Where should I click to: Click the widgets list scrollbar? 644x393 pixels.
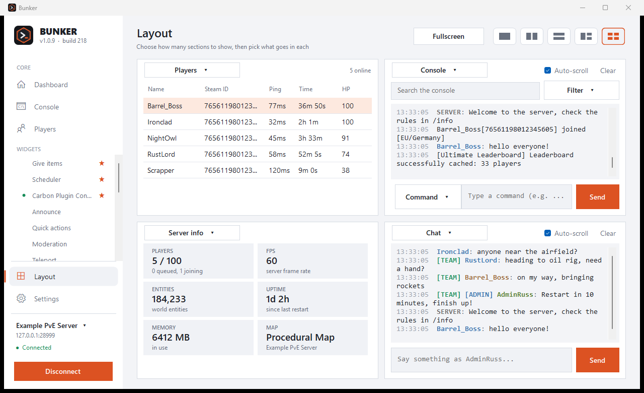tap(119, 178)
